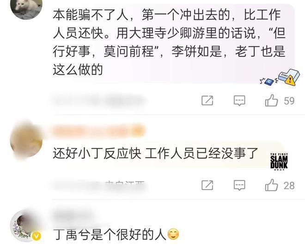Open the verified flower avatar profile
Screen dimensions: 305x245
[25, 226]
